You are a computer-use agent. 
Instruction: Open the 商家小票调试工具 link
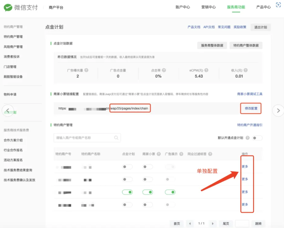(249, 94)
